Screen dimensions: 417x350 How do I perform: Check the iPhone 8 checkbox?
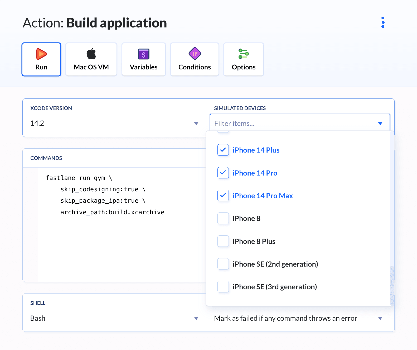tap(223, 218)
